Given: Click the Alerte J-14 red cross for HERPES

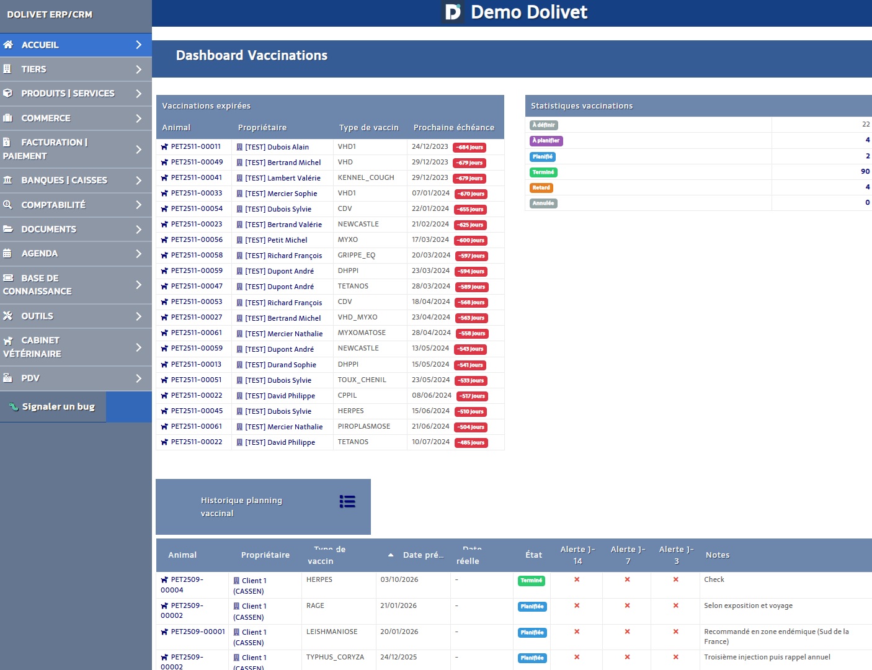Looking at the screenshot, I should [x=577, y=579].
